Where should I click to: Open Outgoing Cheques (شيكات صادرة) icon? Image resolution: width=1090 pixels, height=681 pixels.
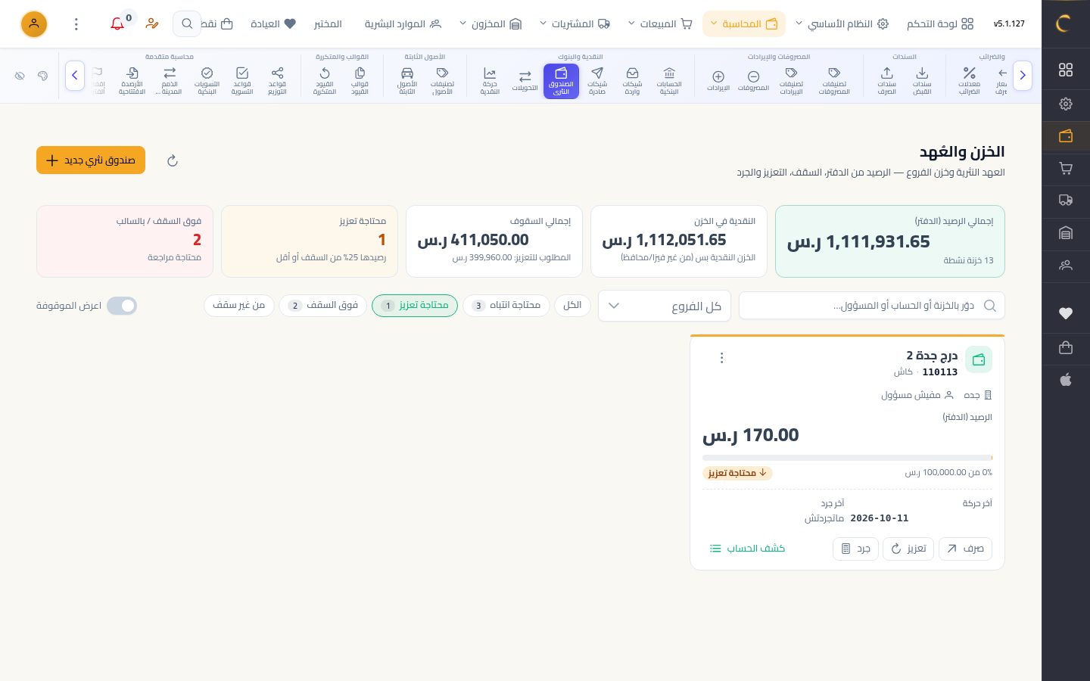pos(597,80)
